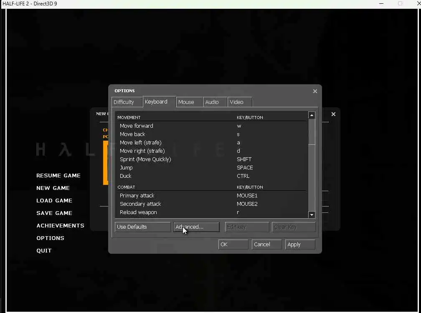
Task: Confirm settings with OK
Action: tap(233, 244)
